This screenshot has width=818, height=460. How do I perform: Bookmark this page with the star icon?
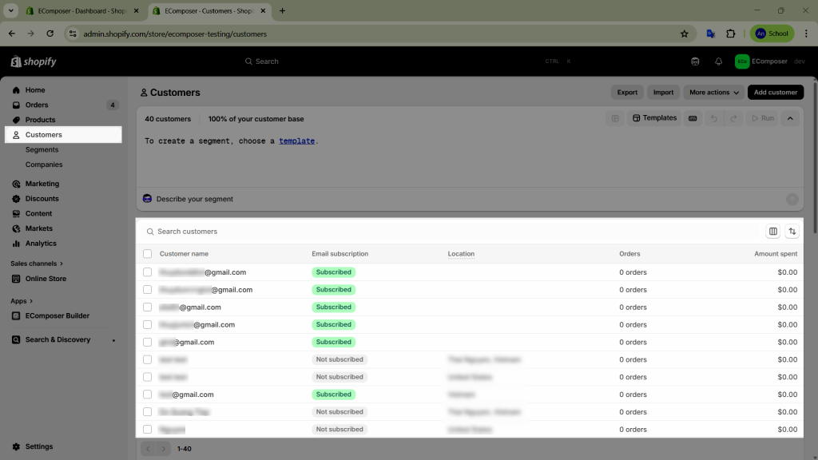click(x=684, y=34)
